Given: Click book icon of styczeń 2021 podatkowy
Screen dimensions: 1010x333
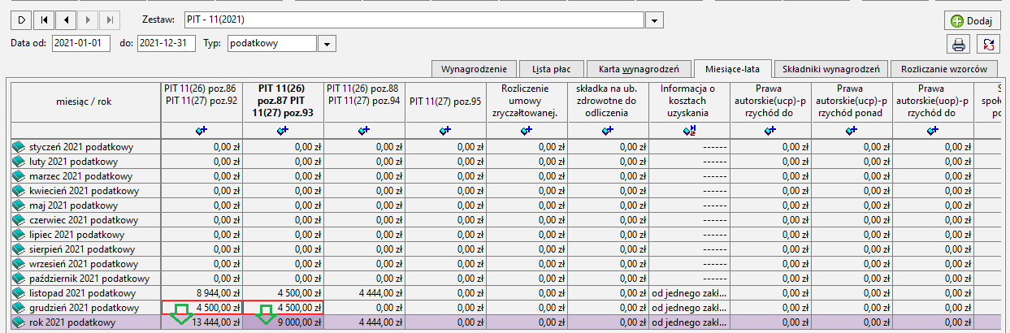Looking at the screenshot, I should coord(19,147).
